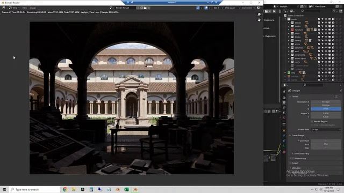Click the zoom magnifier icon in the render window
Image resolution: width=344 pixels, height=193 pixels.
pos(259,14)
